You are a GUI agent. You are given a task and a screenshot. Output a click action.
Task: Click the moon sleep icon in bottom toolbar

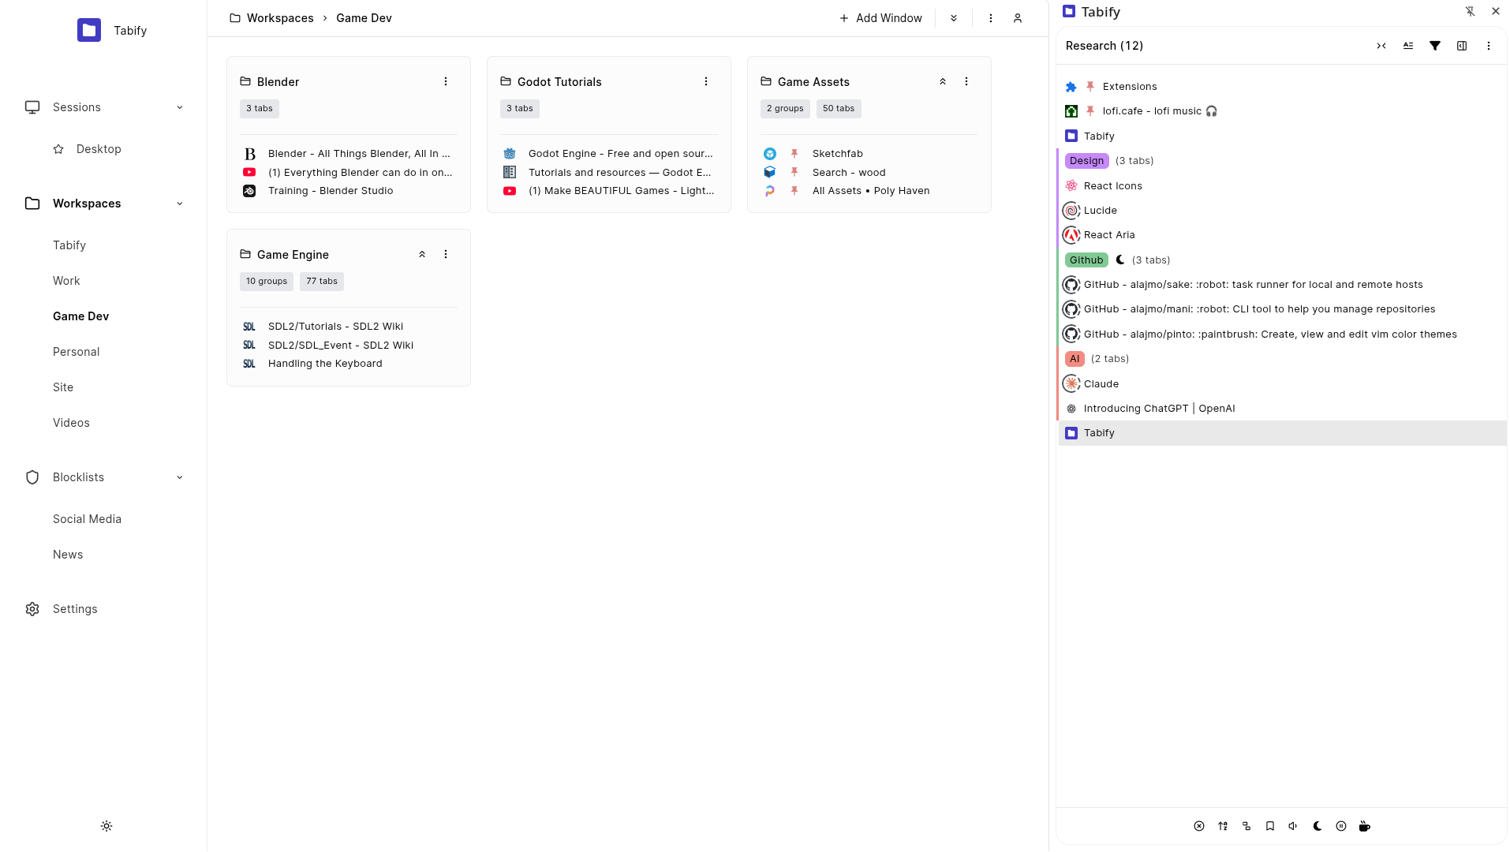point(1318,826)
